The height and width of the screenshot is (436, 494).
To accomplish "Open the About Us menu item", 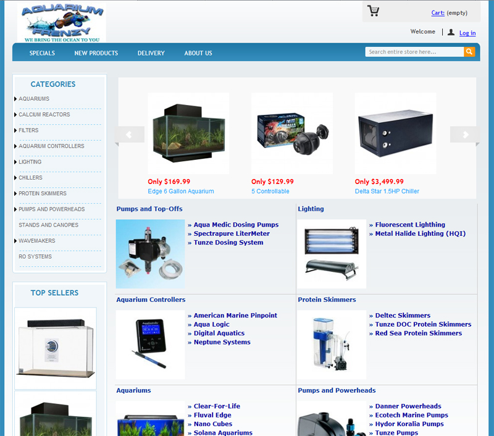I will [198, 53].
